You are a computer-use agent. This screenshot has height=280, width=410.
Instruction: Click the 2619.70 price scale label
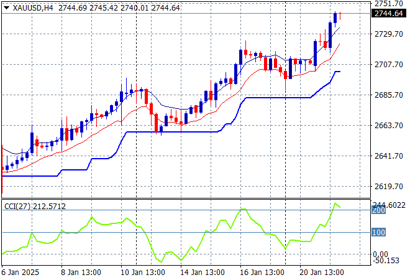388,187
